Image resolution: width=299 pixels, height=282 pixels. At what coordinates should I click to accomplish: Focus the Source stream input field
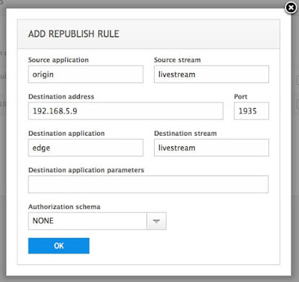click(x=212, y=74)
